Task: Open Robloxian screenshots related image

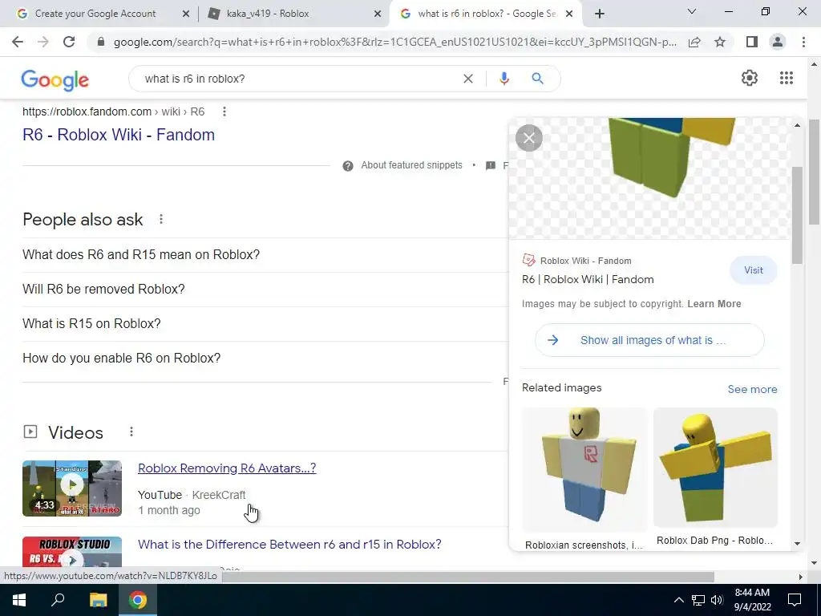Action: tap(584, 470)
